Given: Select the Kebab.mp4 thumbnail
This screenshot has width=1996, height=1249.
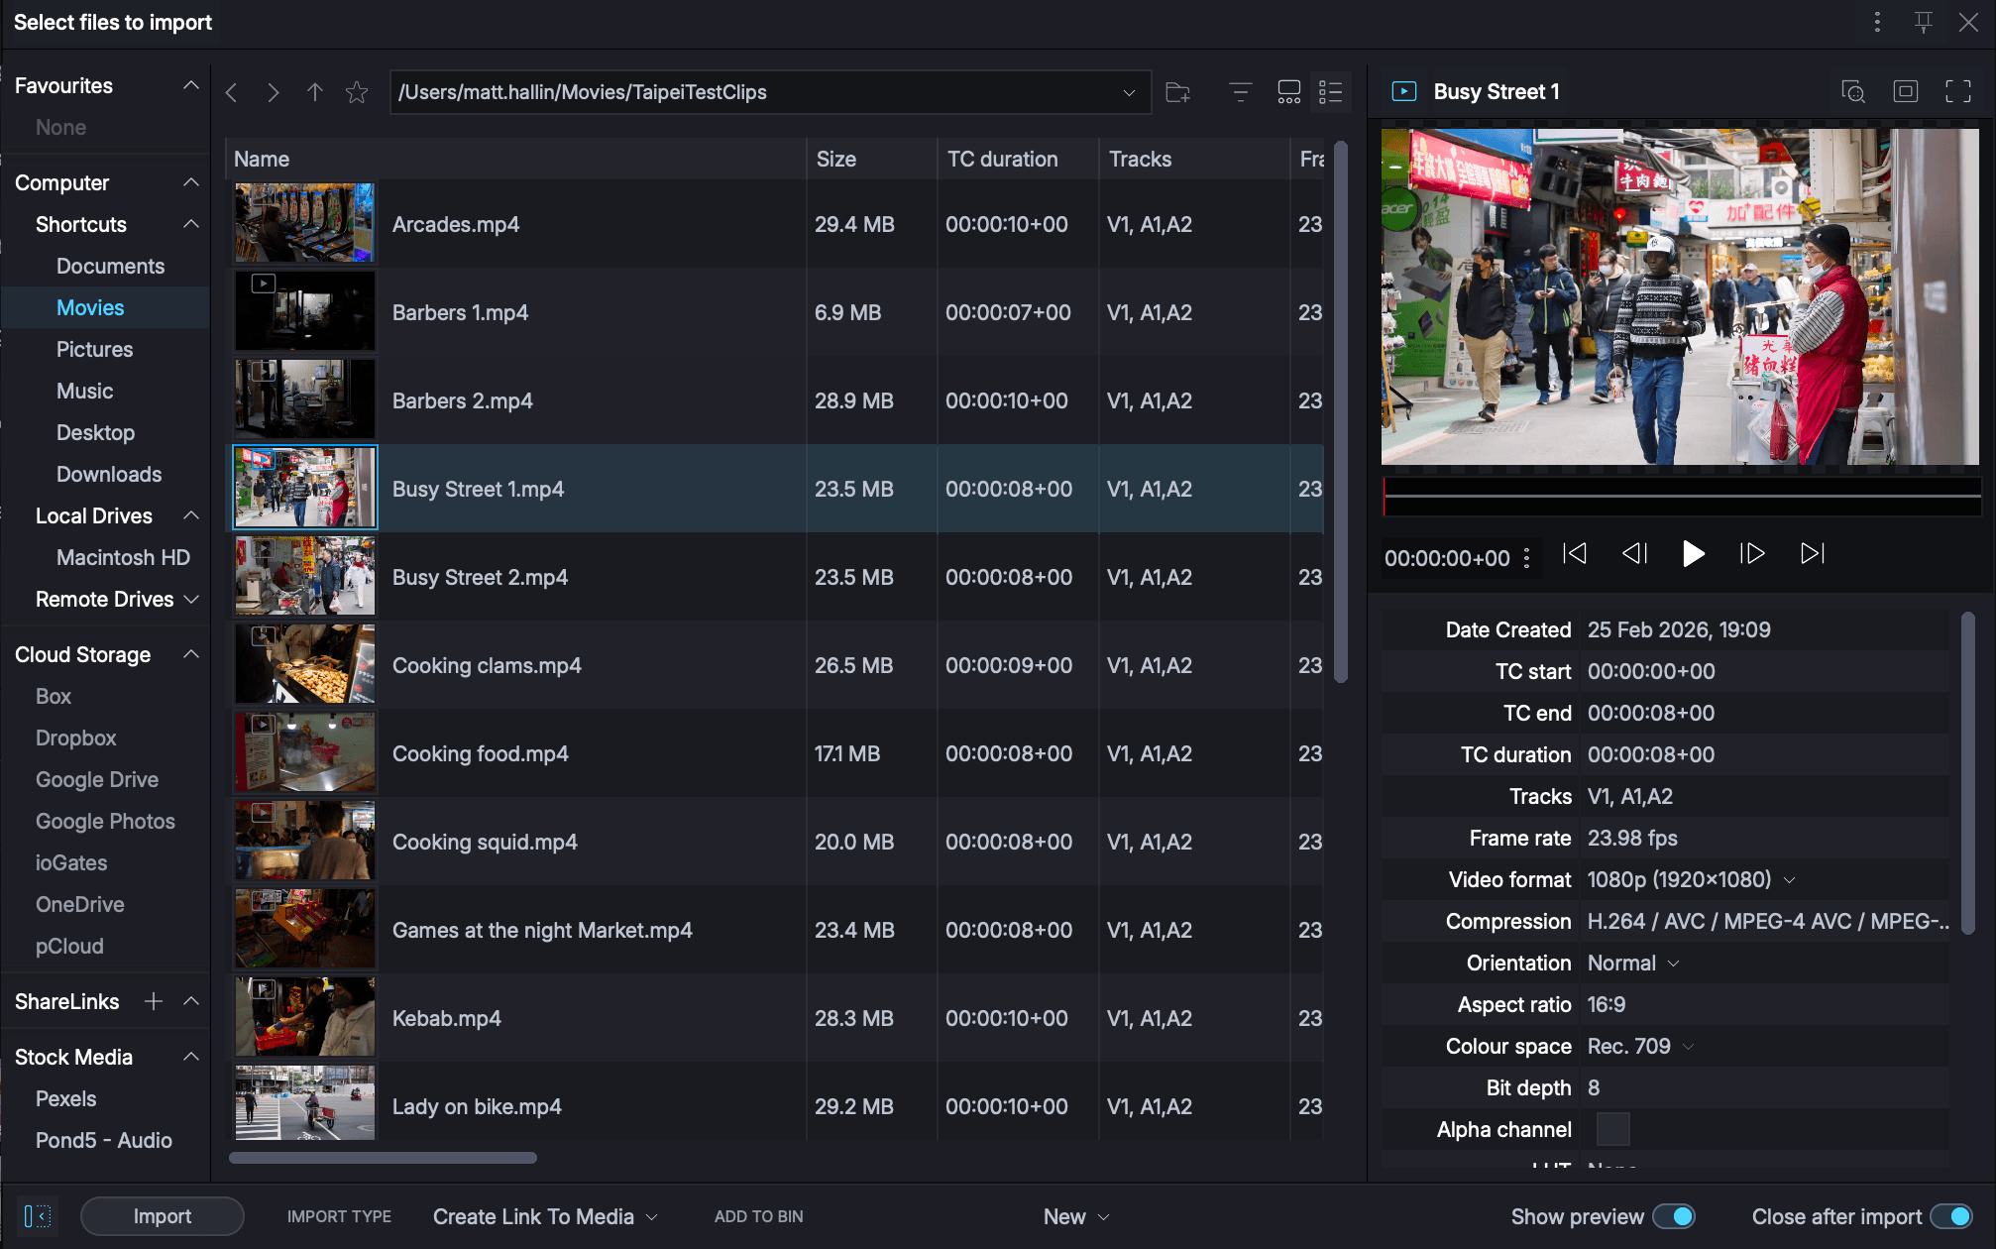Looking at the screenshot, I should pos(305,1017).
